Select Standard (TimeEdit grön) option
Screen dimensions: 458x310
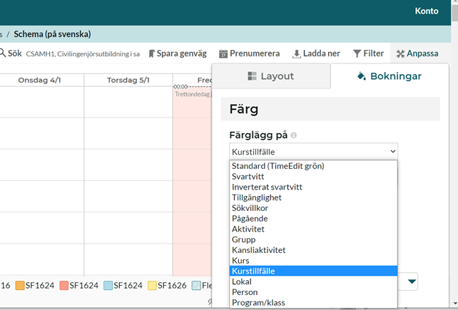pyautogui.click(x=278, y=166)
